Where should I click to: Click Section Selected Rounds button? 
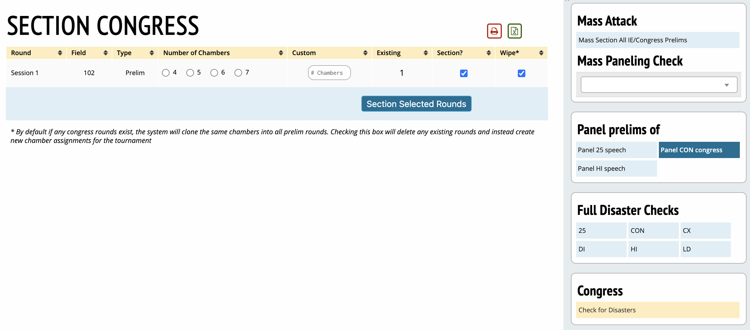point(416,104)
